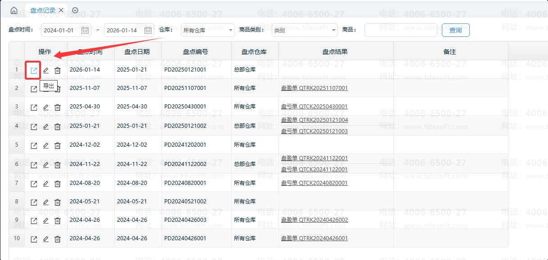Open the tab list circle-chevron dropdown
The image size is (548, 260).
(75, 10)
